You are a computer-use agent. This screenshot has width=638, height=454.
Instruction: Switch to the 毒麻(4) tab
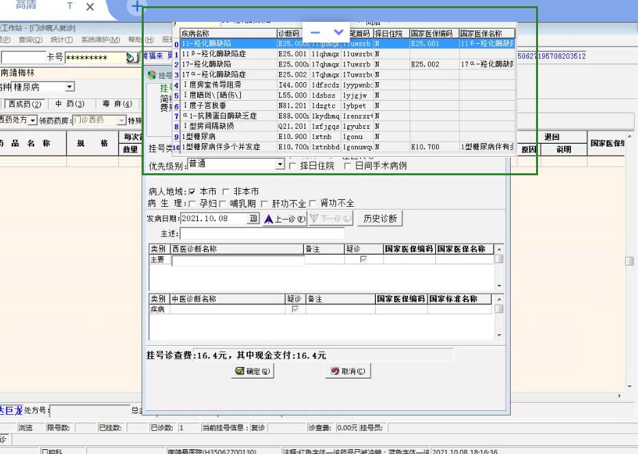click(x=117, y=104)
